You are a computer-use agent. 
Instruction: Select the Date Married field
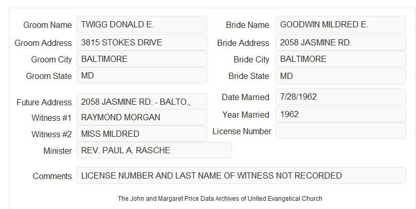[341, 97]
